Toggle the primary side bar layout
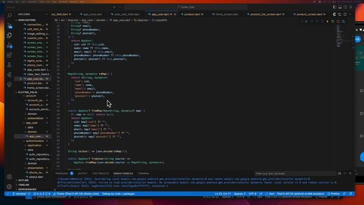 coord(334,7)
